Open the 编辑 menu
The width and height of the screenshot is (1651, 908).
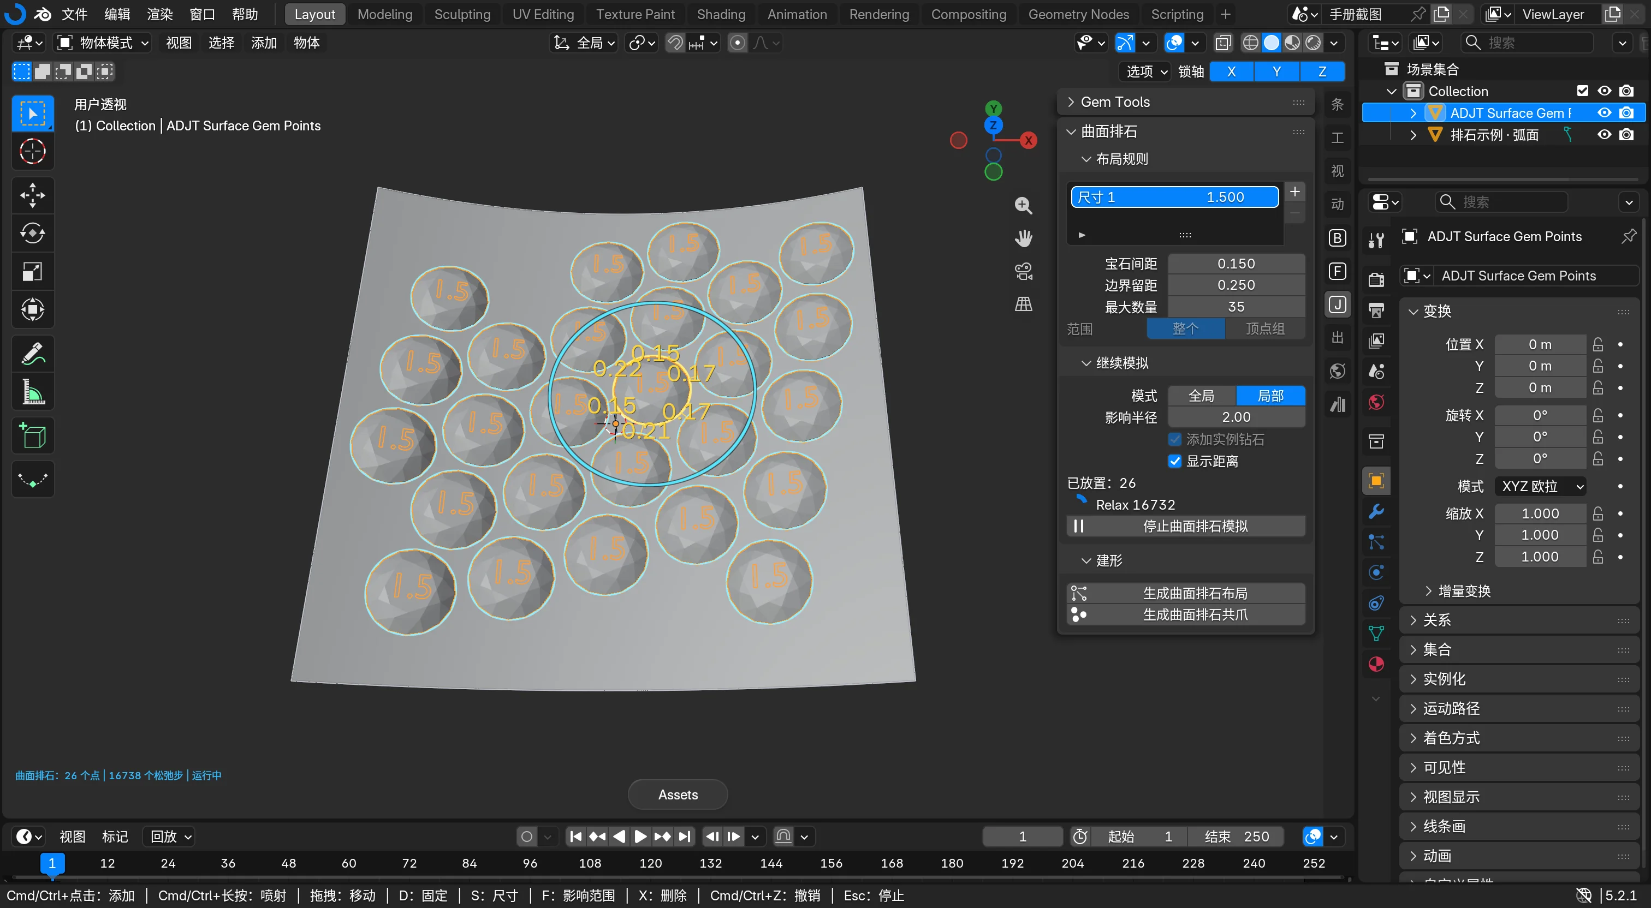(x=117, y=14)
